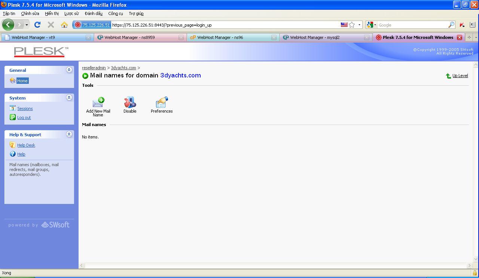The width and height of the screenshot is (479, 278).
Task: Click the Google search input field
Action: coord(413,25)
